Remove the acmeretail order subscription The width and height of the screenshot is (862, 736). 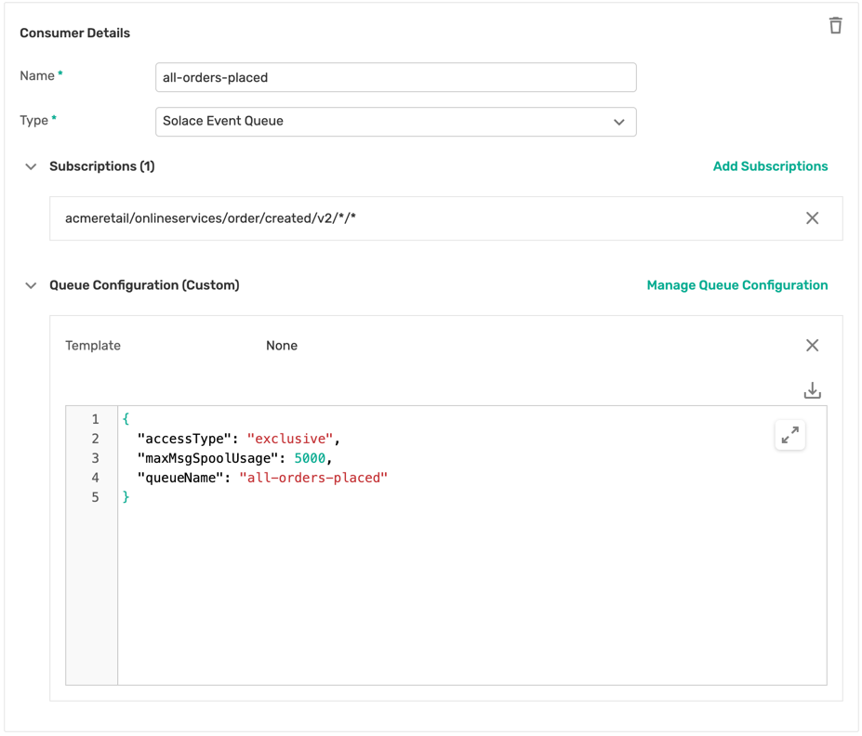pos(812,218)
